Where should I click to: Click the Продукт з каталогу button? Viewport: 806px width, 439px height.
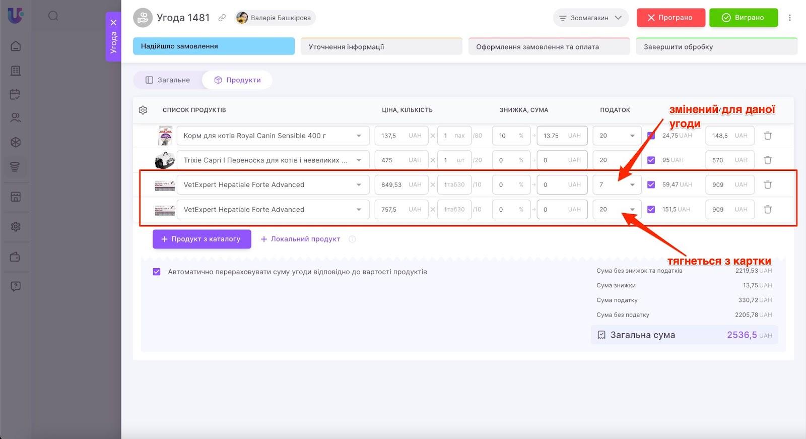coord(201,239)
